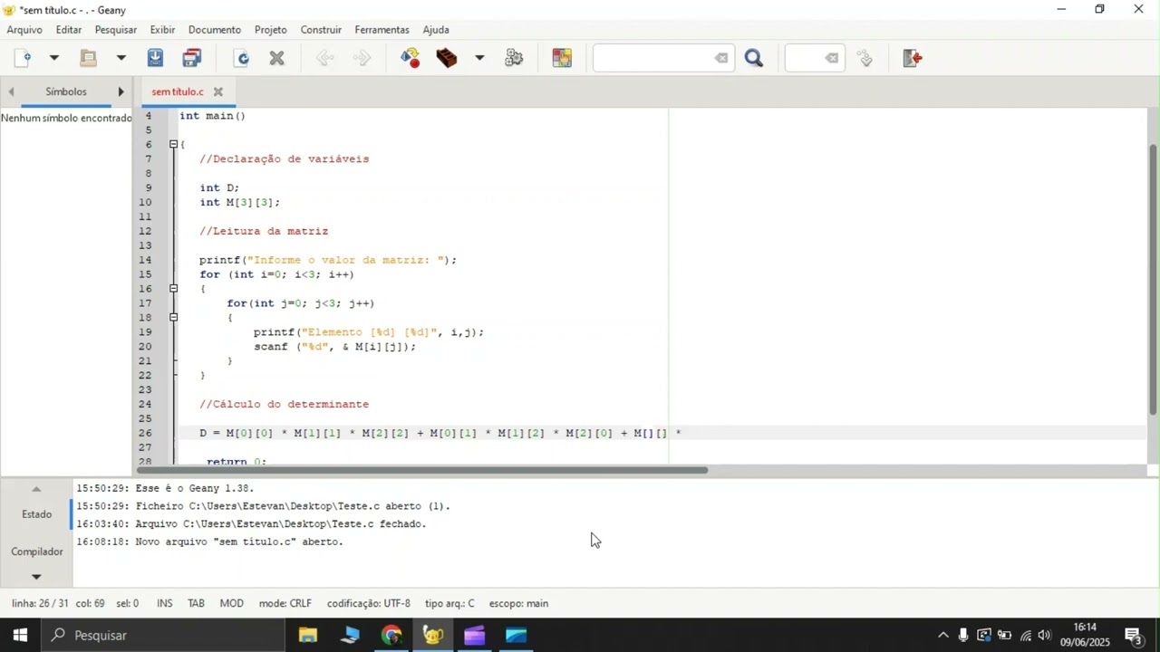Switch to the Compilador message tab

[x=37, y=551]
